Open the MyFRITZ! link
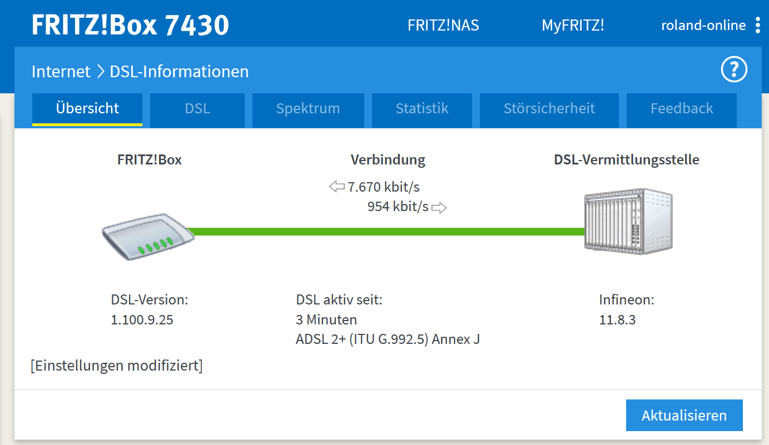The height and width of the screenshot is (445, 769). point(573,26)
